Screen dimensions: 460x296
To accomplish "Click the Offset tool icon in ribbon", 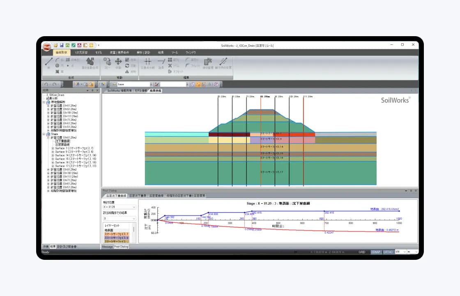I will [x=170, y=72].
